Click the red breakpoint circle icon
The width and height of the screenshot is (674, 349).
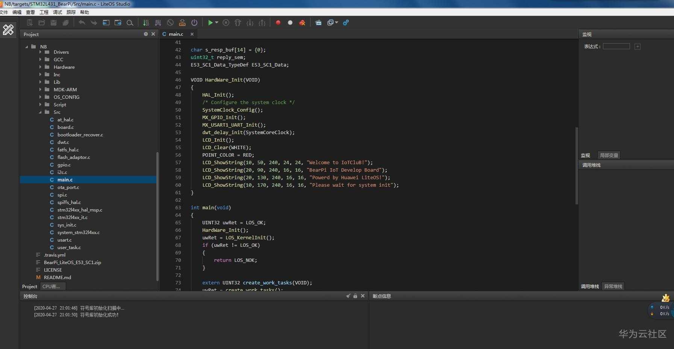click(278, 23)
